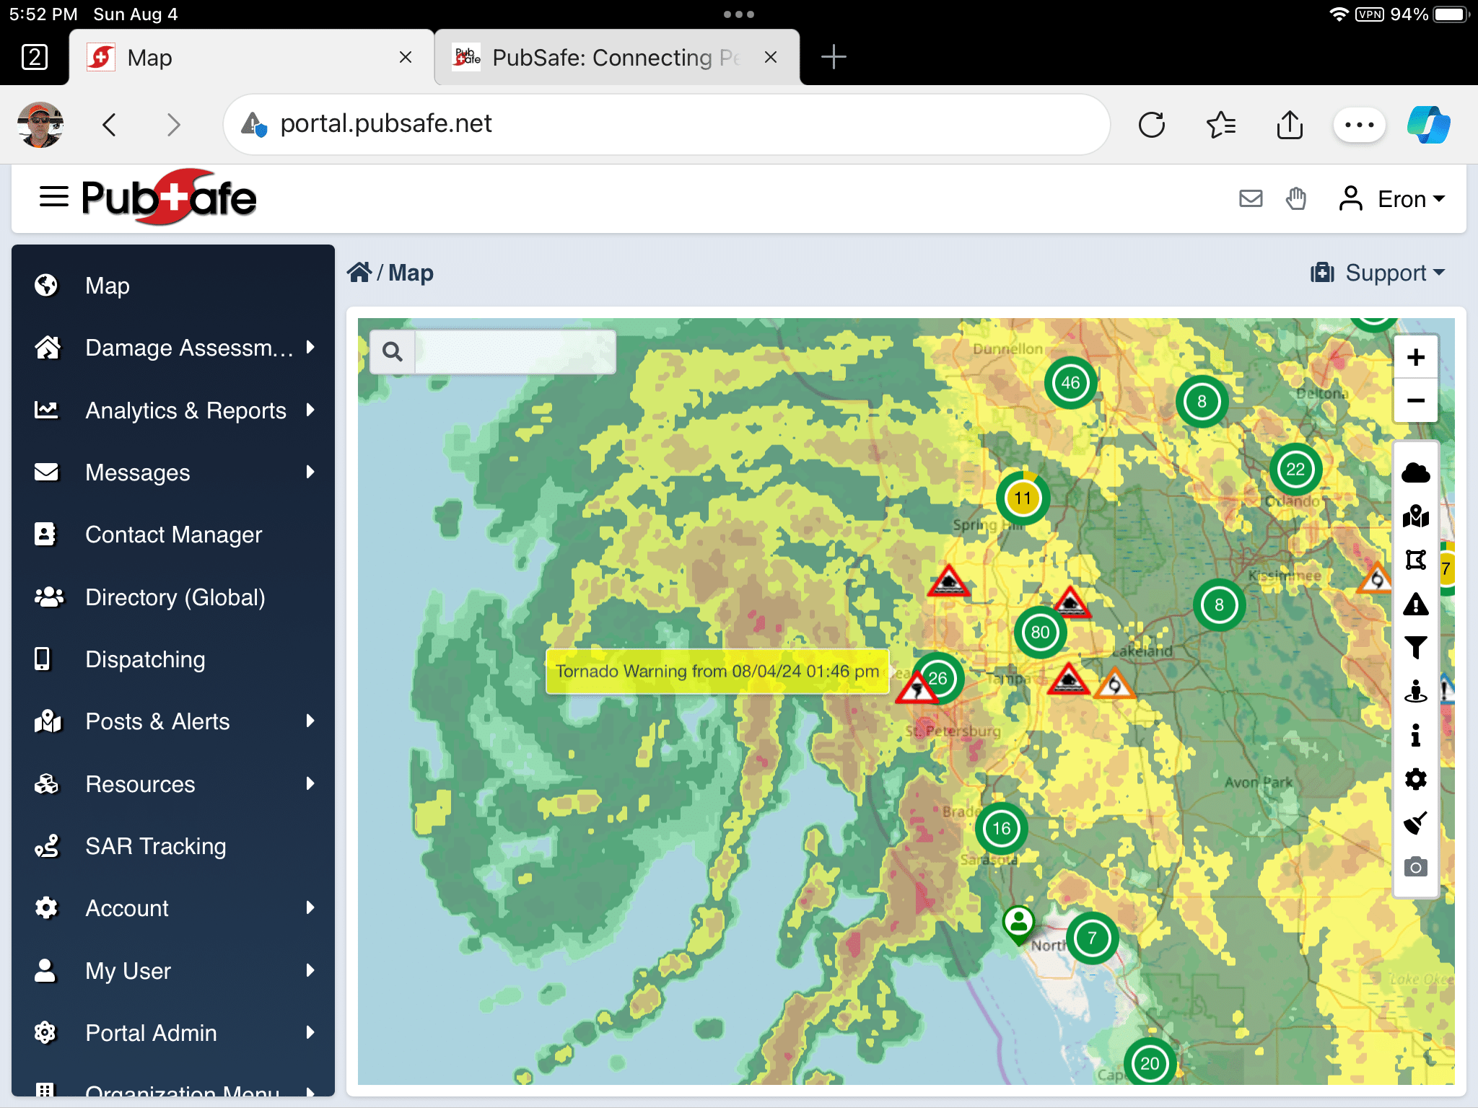Click the broom clear map tool

point(1415,822)
